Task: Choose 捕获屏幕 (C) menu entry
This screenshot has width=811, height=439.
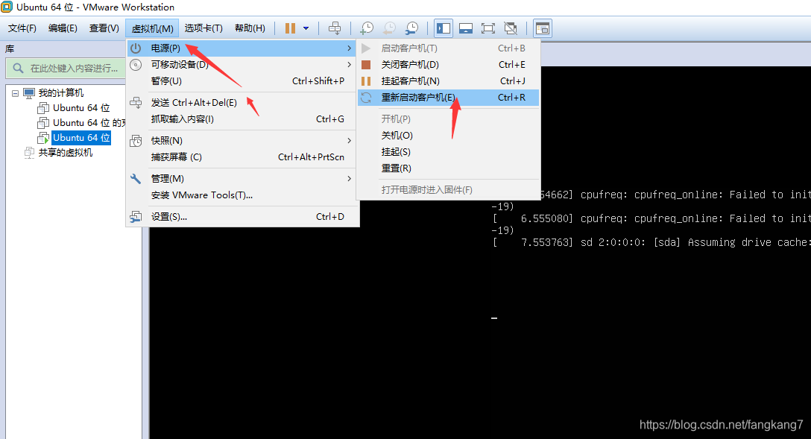Action: pos(242,157)
